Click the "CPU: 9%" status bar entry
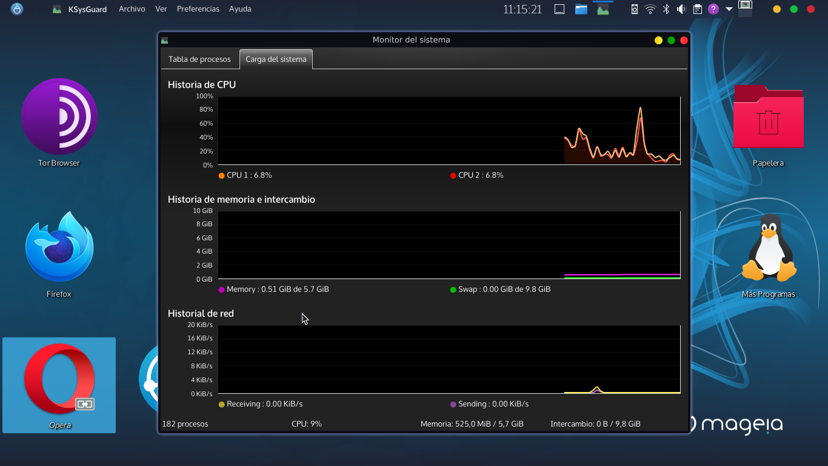Image resolution: width=828 pixels, height=466 pixels. click(x=307, y=424)
